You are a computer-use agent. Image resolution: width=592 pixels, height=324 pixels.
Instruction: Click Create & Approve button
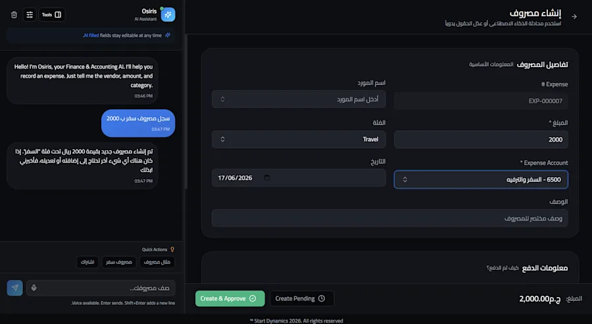point(230,299)
